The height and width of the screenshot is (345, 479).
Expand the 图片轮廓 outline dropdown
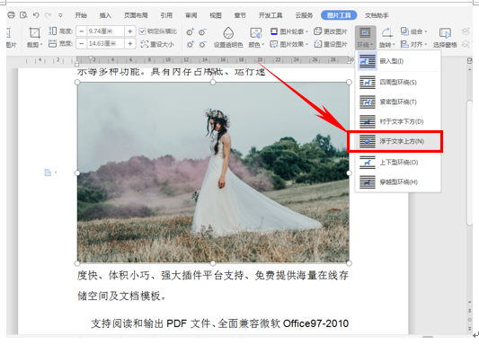click(x=306, y=31)
